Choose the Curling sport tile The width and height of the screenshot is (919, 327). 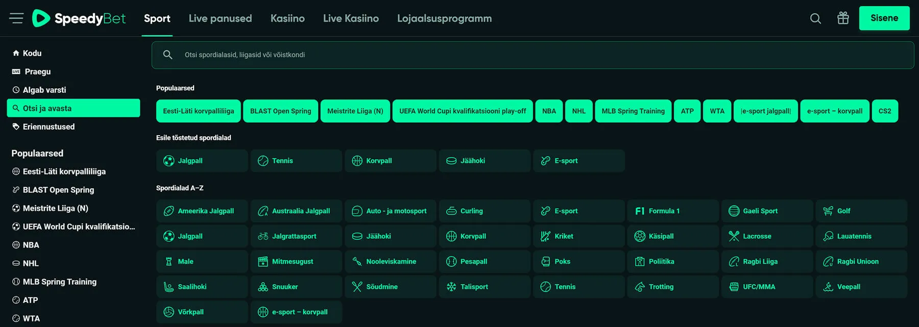pyautogui.click(x=484, y=211)
